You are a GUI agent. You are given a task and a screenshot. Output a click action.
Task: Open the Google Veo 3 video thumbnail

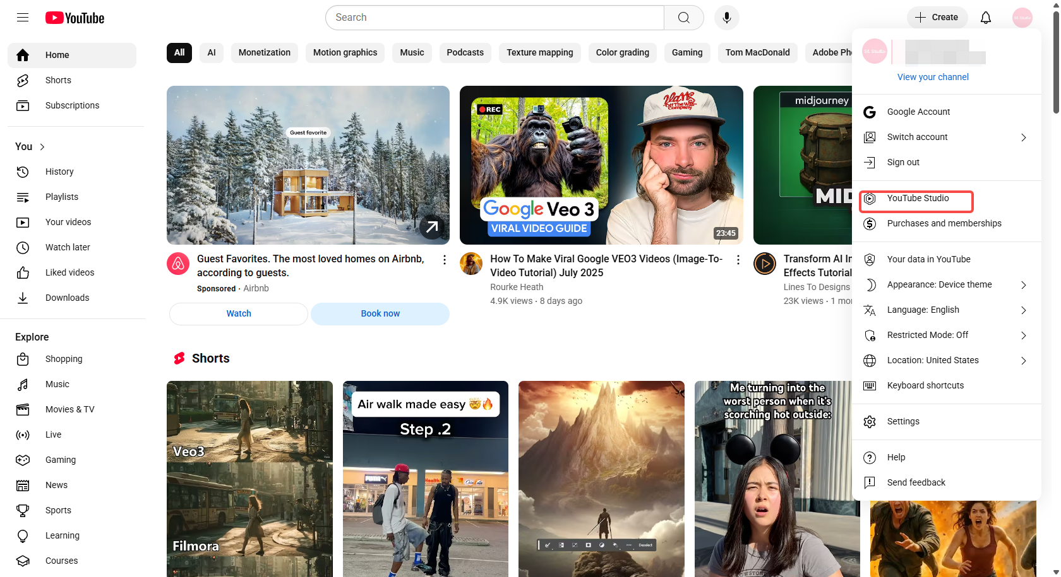pyautogui.click(x=601, y=165)
